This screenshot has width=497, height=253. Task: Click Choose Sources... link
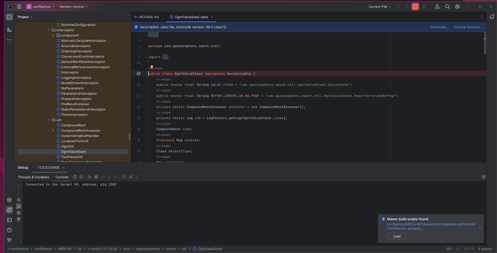468,27
